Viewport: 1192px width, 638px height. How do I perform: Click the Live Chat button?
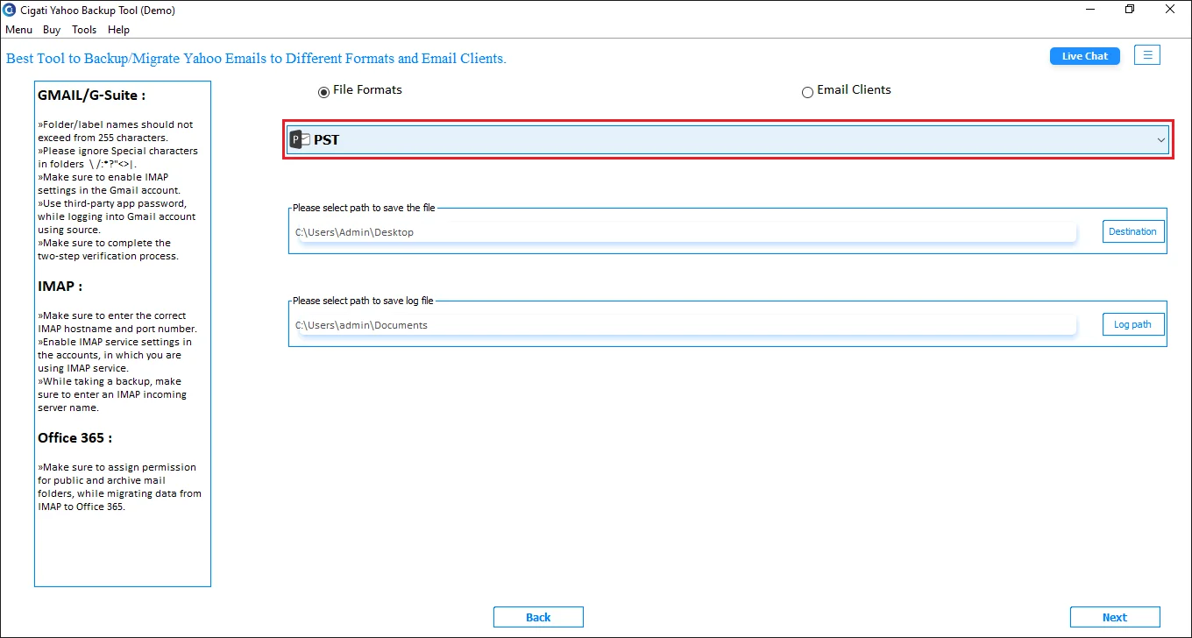pyautogui.click(x=1085, y=56)
